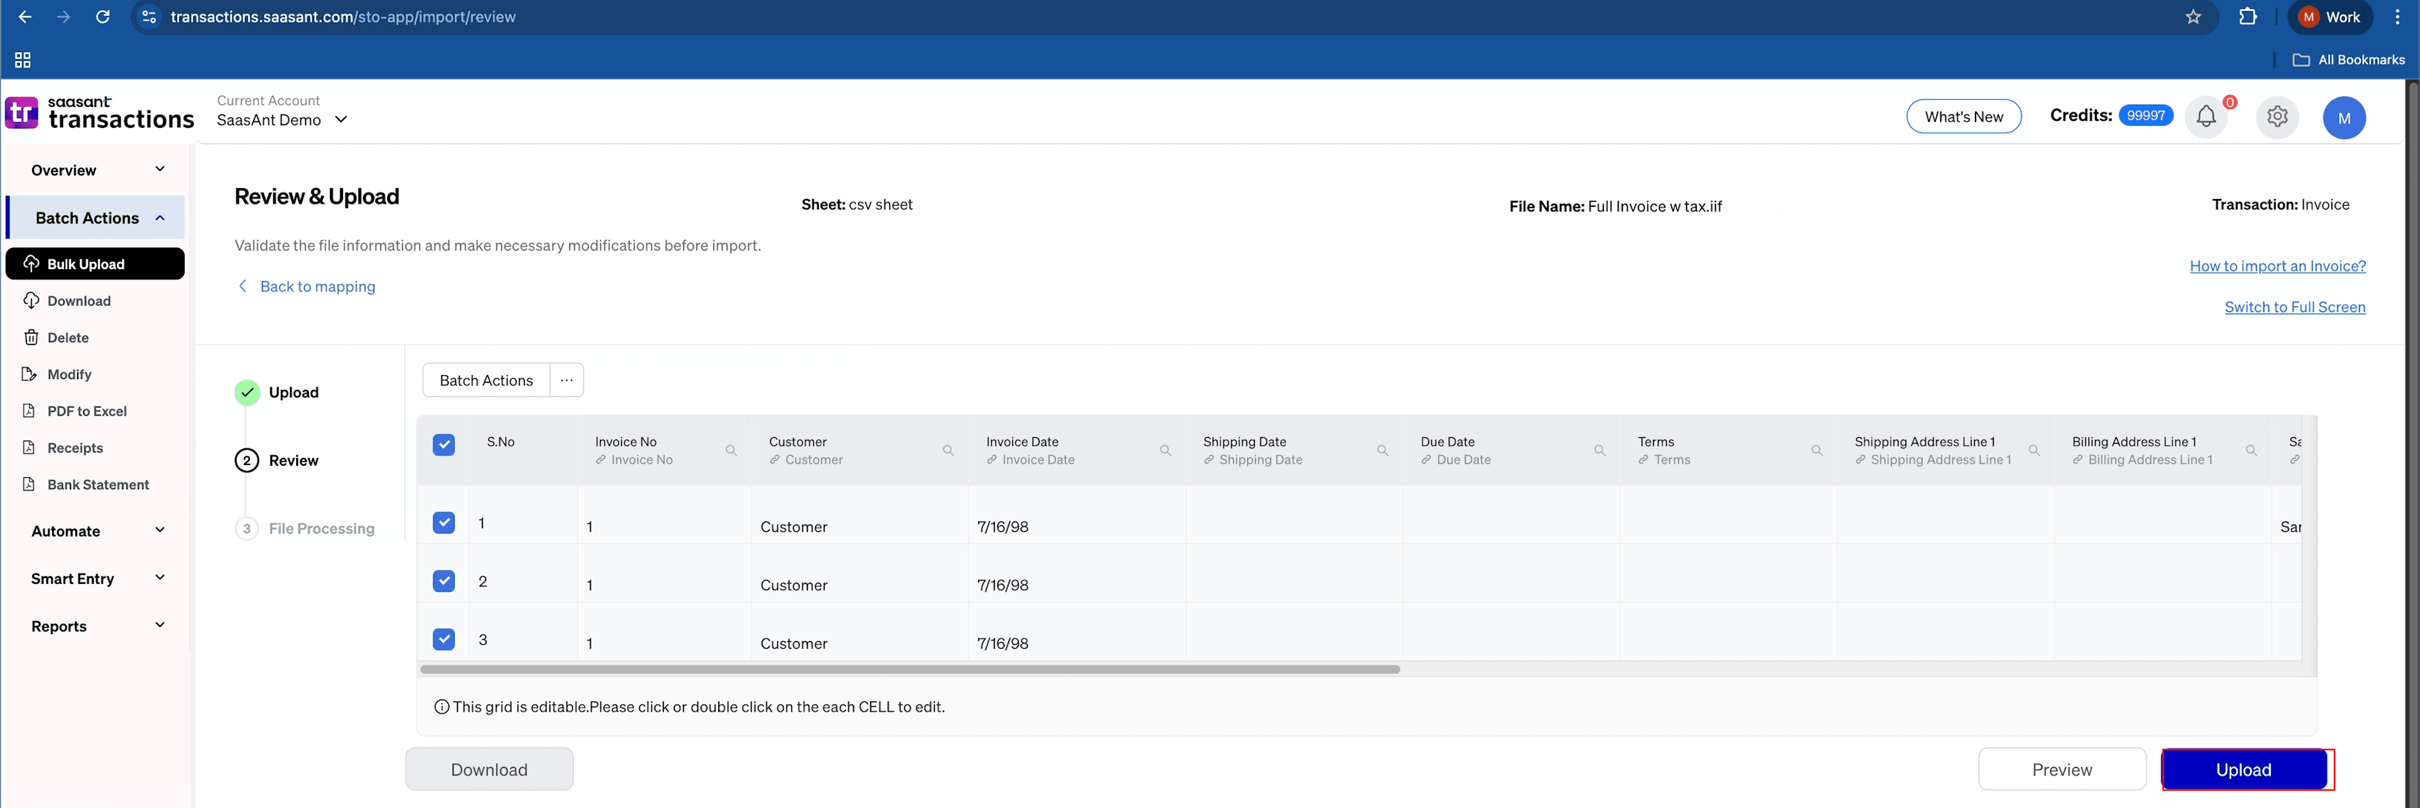2420x808 pixels.
Task: Expand the Overview sidebar section
Action: click(x=97, y=170)
